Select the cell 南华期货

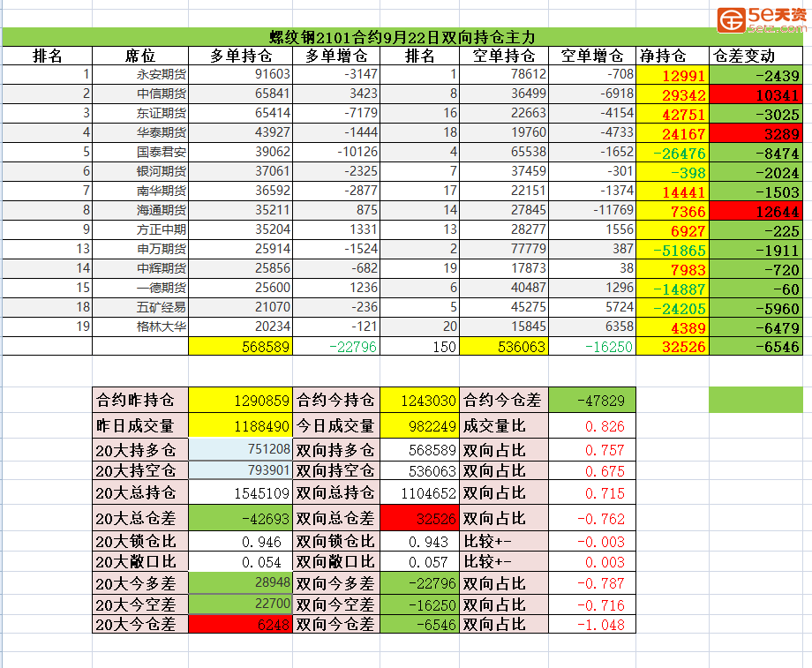140,191
